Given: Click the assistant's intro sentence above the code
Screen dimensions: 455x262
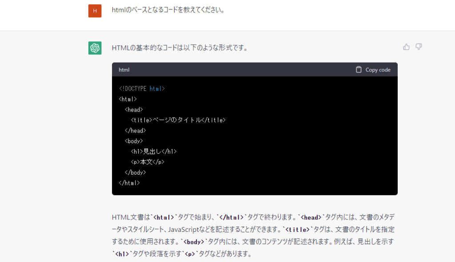Looking at the screenshot, I should (x=180, y=48).
